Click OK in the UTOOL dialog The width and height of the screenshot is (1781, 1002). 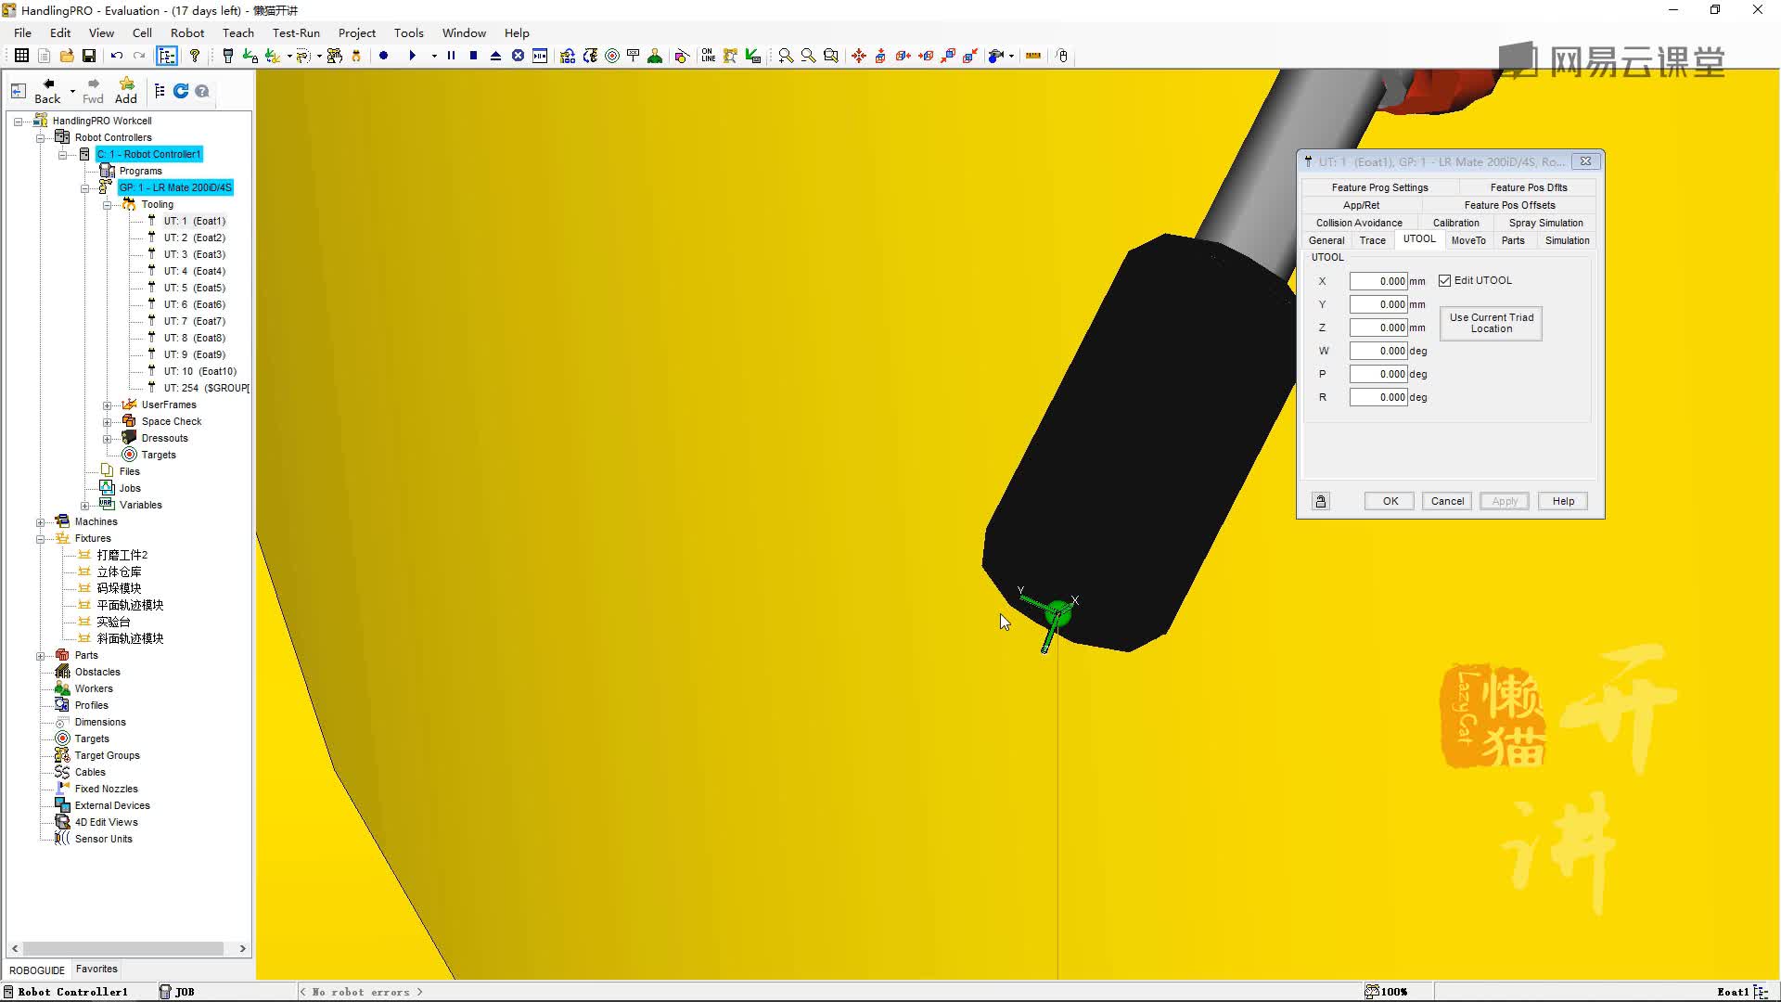click(x=1390, y=501)
